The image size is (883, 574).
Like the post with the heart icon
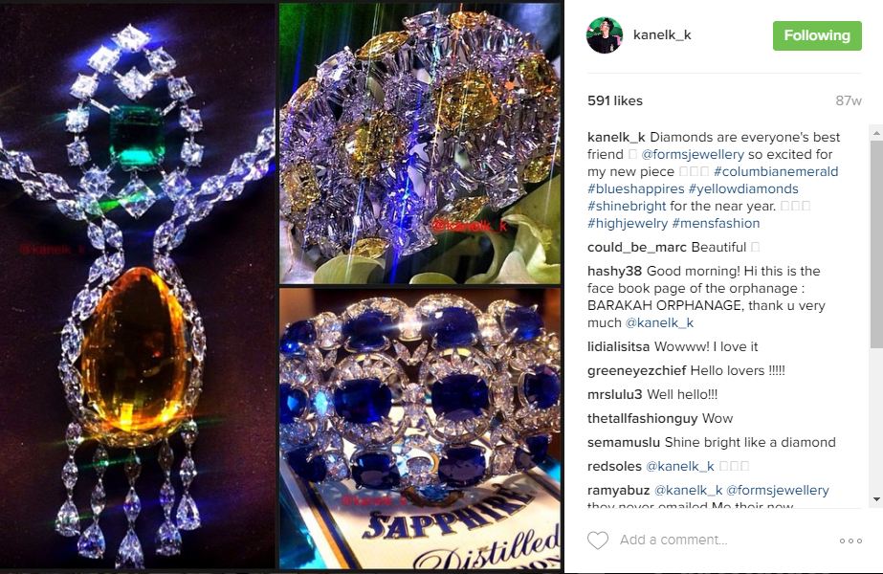coord(598,541)
